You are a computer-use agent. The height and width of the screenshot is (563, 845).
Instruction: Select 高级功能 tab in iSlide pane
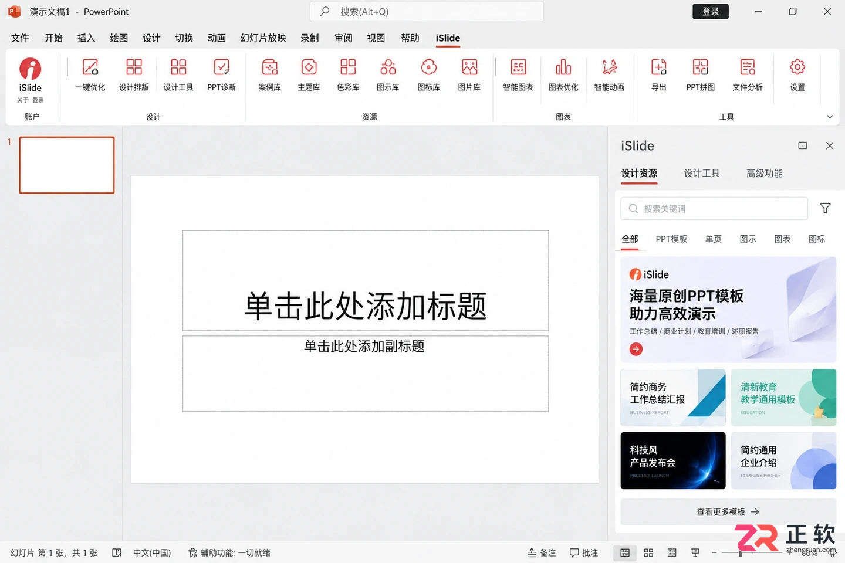click(x=765, y=173)
